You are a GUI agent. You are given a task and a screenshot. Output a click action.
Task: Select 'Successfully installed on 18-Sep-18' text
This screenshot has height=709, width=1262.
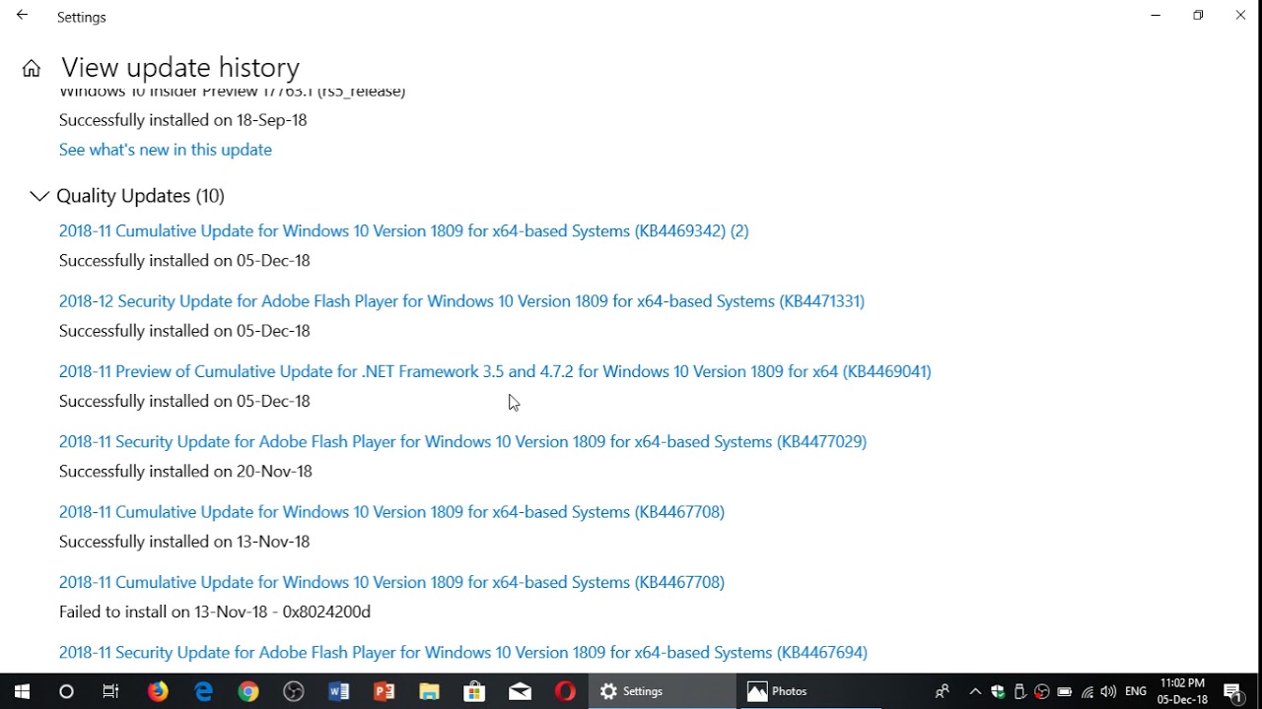tap(182, 120)
